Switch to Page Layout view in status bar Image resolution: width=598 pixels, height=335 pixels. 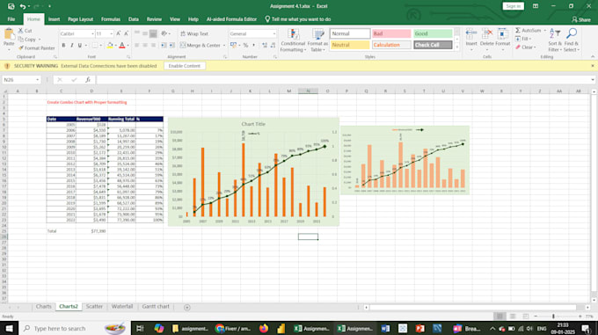[513, 317]
